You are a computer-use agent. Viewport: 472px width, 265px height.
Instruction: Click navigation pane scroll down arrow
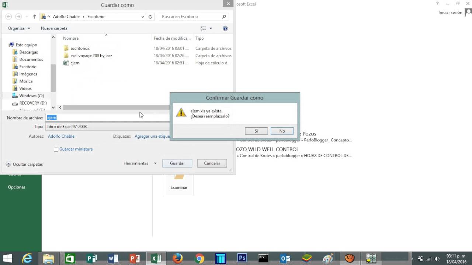coord(53,107)
